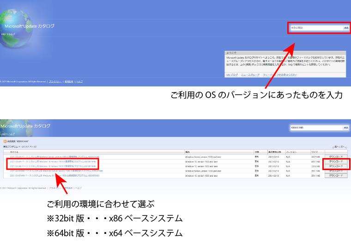
Task: Click the search box containing KB5001648
Action: point(316,128)
